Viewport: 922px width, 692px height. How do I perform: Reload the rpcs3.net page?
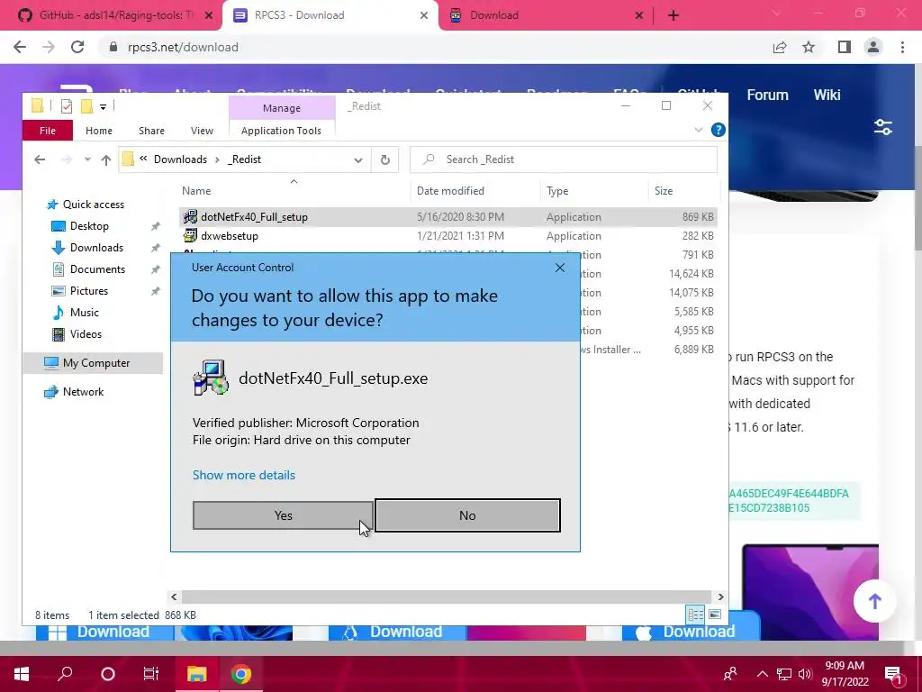point(77,47)
